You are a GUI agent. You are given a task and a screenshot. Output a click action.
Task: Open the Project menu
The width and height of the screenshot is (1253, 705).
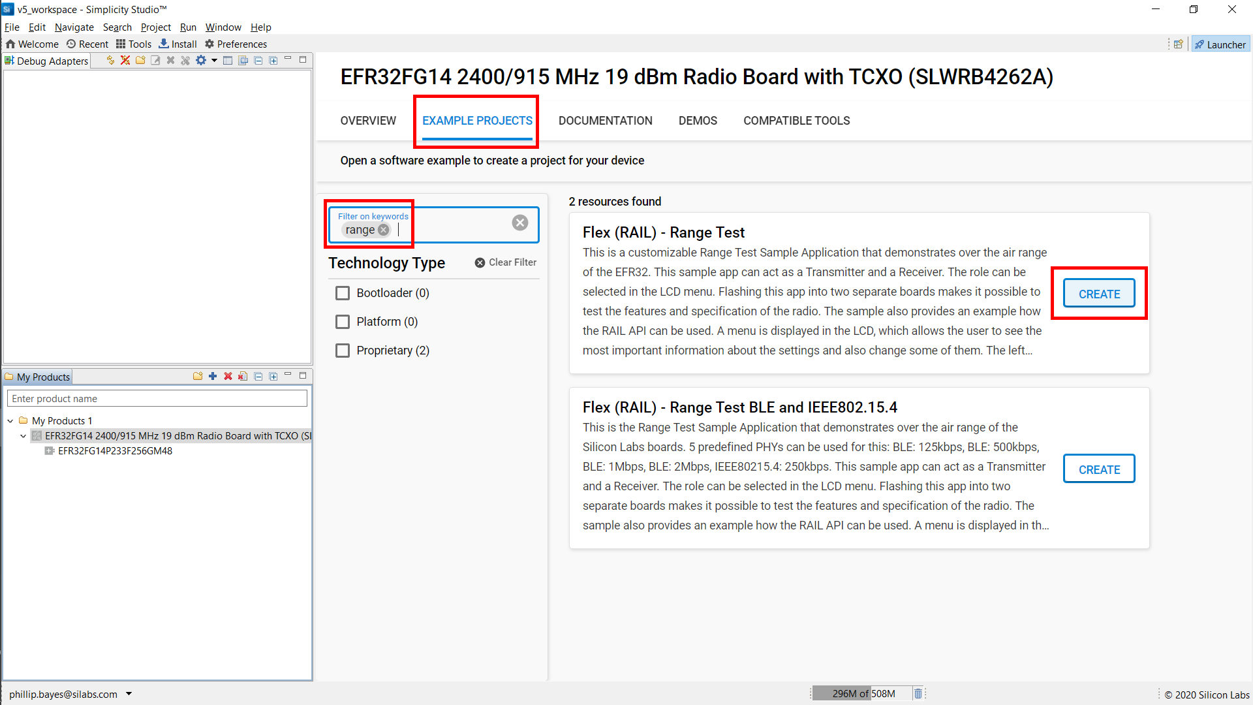point(156,27)
